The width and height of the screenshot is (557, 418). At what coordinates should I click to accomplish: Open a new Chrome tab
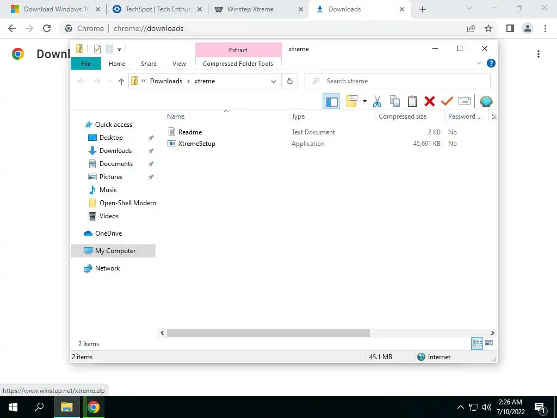tap(422, 9)
